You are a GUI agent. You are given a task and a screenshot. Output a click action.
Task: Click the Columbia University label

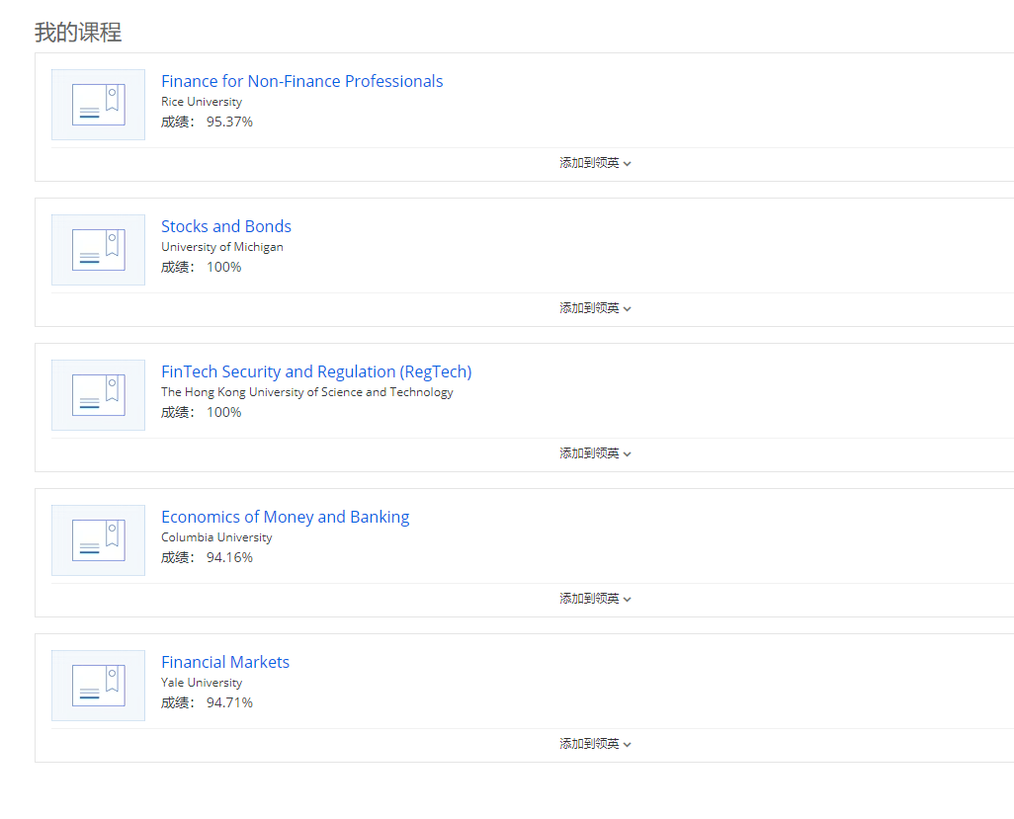coord(216,537)
